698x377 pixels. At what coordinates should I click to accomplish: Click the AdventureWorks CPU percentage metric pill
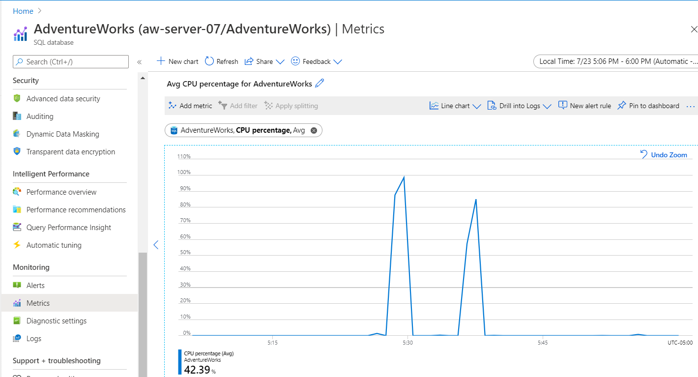tap(243, 130)
